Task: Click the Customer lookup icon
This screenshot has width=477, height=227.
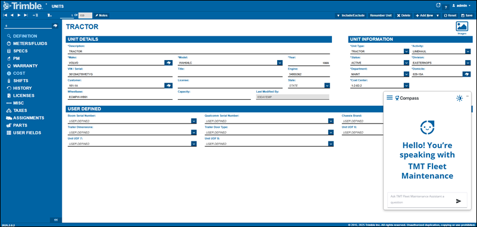Action: [168, 86]
